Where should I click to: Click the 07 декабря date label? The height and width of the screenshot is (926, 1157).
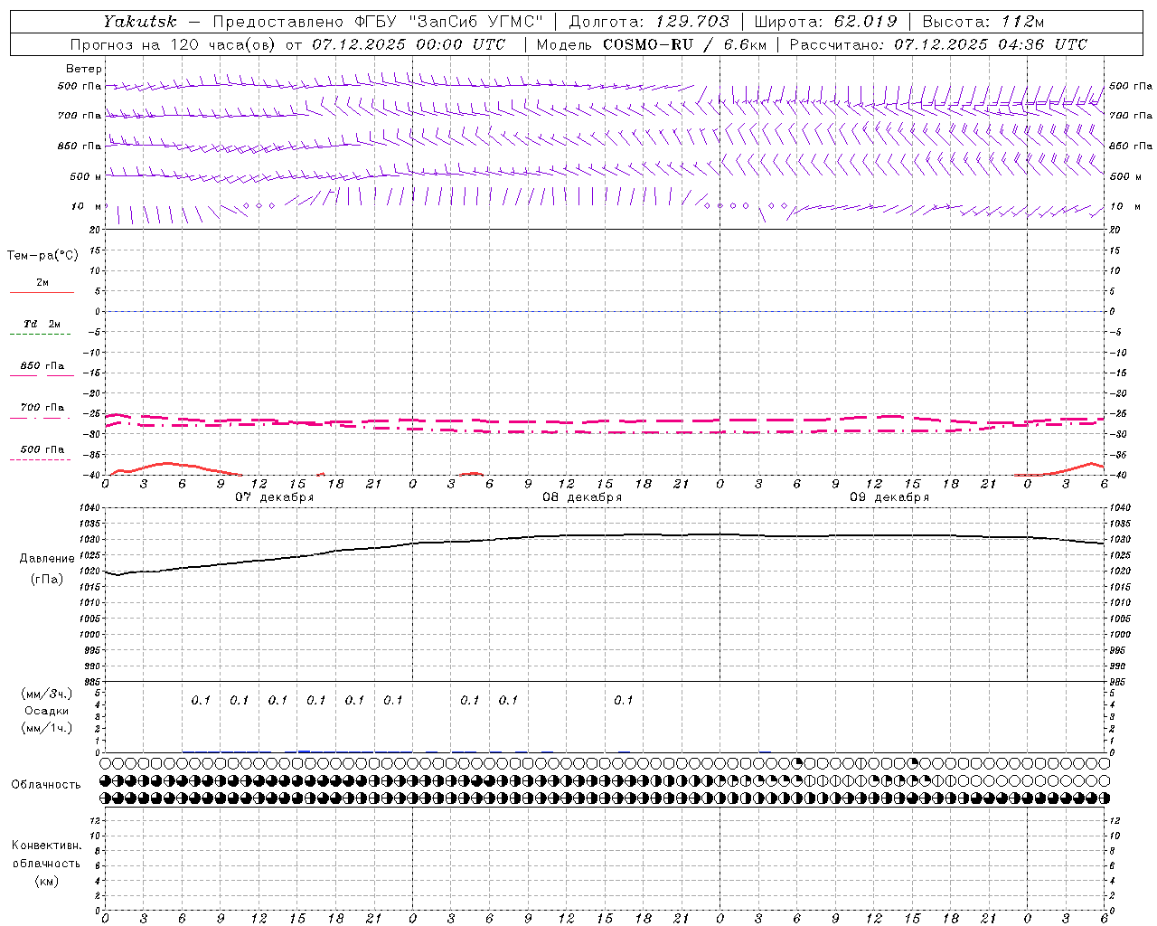[274, 497]
